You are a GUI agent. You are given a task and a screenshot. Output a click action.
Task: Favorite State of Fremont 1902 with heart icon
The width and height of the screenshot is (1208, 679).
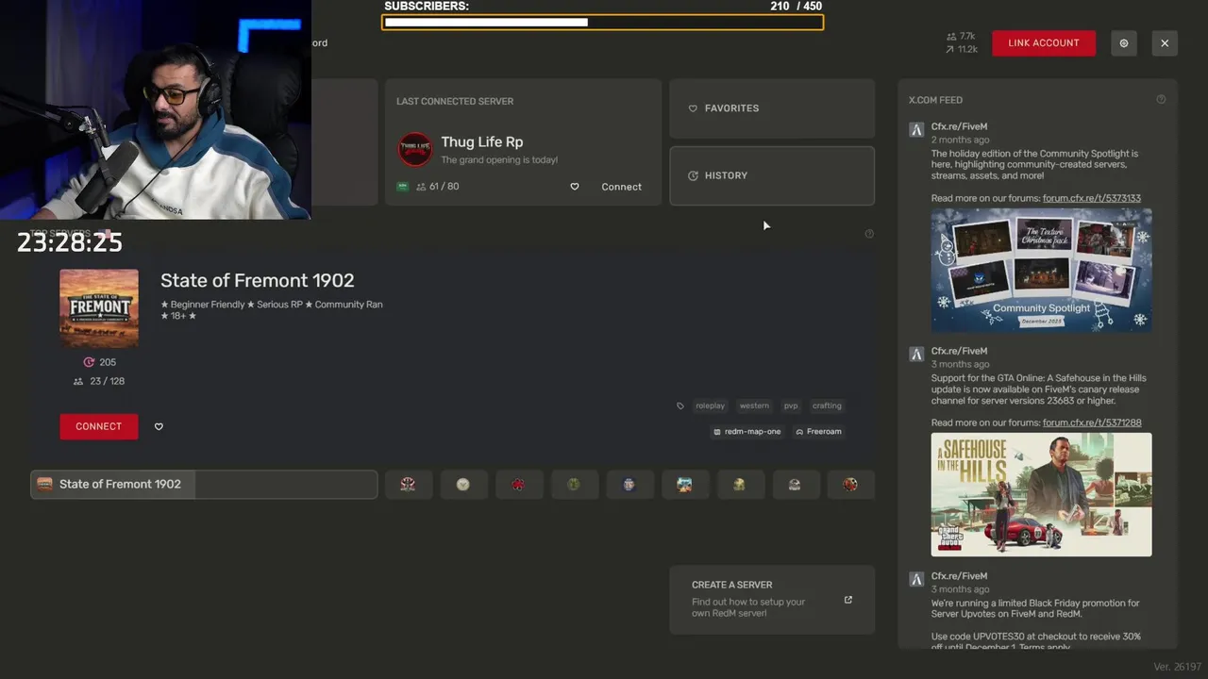click(159, 427)
